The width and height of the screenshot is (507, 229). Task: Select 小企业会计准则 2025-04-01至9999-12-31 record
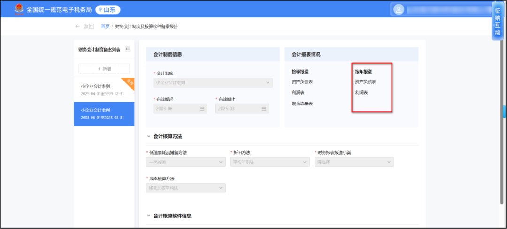click(x=104, y=89)
